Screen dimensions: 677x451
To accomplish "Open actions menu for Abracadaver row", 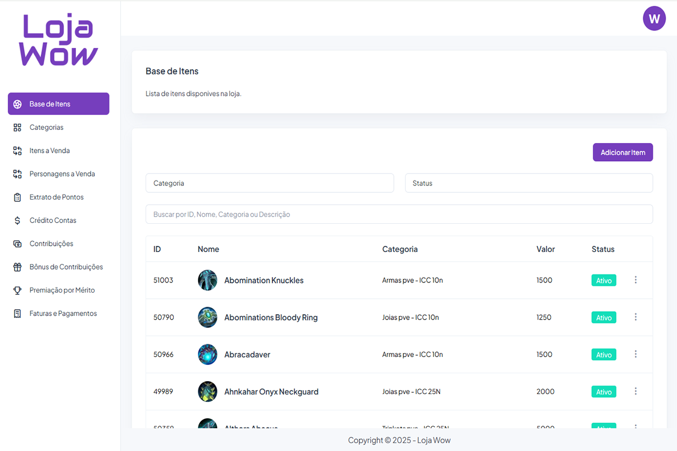I will 636,354.
